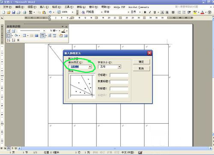
Task: Toggle Underline formatting
Action: pos(155,12)
